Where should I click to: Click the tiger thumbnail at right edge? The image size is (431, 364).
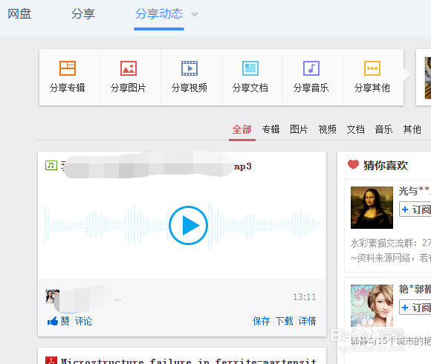(x=428, y=78)
